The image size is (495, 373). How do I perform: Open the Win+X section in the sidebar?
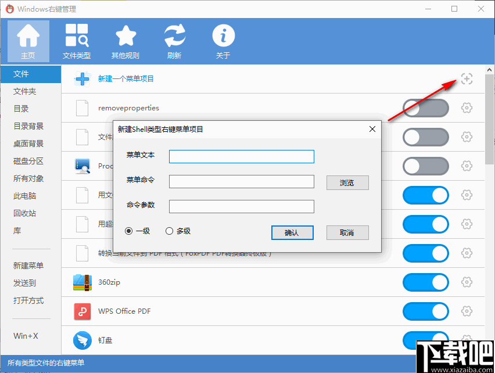26,336
